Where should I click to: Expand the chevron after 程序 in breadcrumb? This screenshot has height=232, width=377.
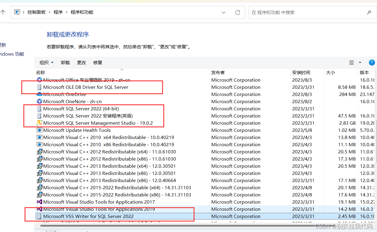[67, 12]
